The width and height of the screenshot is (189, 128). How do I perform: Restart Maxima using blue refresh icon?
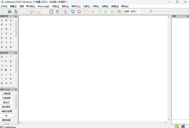(x=73, y=12)
